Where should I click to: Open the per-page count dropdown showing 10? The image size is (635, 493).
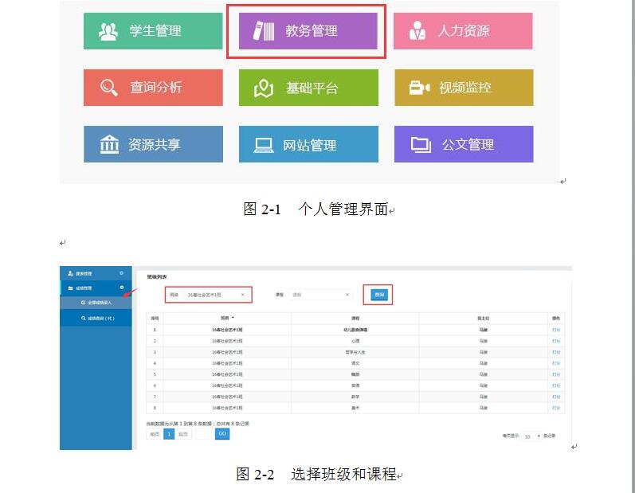531,436
